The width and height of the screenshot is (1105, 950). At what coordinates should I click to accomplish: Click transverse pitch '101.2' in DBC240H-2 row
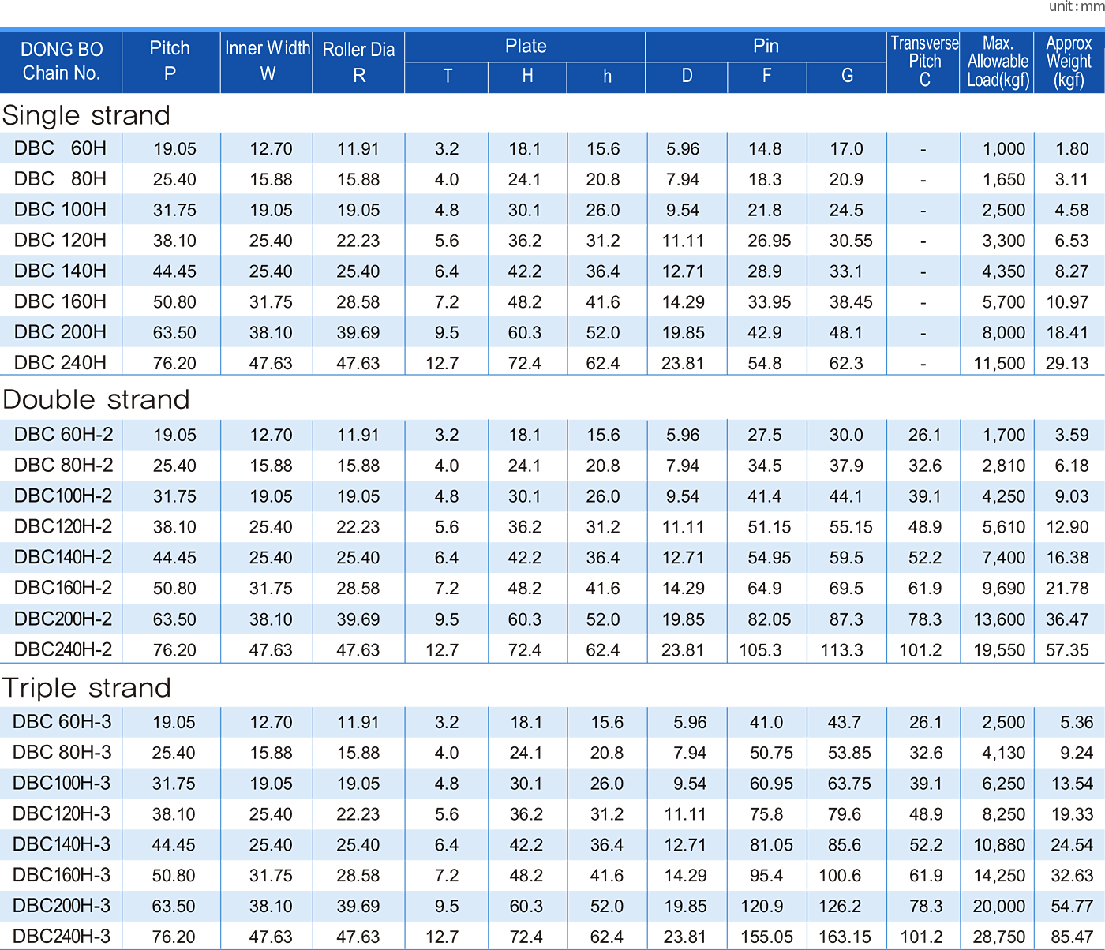920,651
